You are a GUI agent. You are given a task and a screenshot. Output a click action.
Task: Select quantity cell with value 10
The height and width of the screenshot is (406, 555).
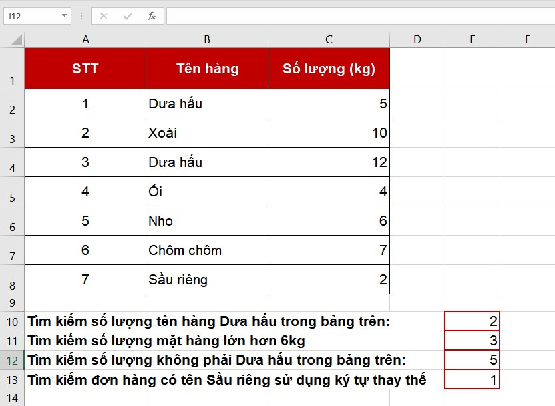[329, 133]
